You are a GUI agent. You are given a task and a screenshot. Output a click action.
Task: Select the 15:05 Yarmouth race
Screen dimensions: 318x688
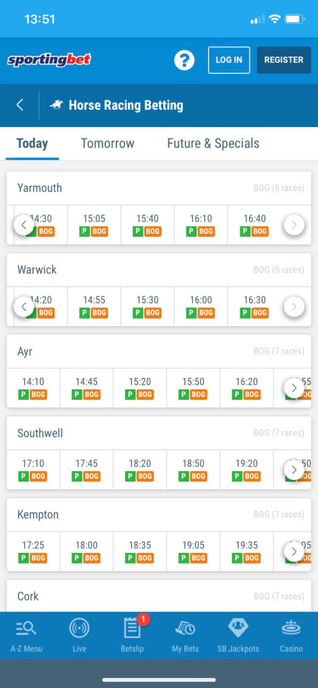click(x=94, y=224)
